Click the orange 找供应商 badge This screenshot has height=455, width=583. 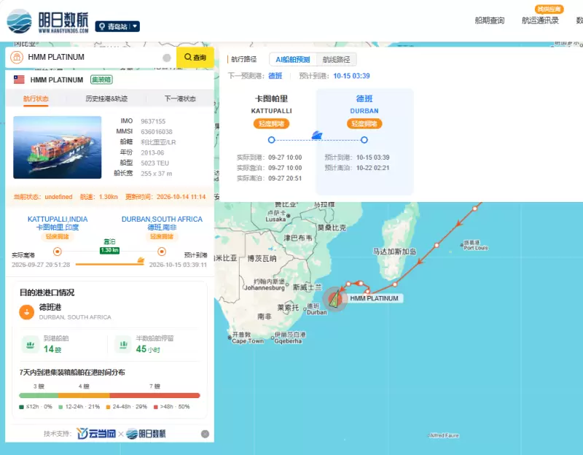[549, 9]
